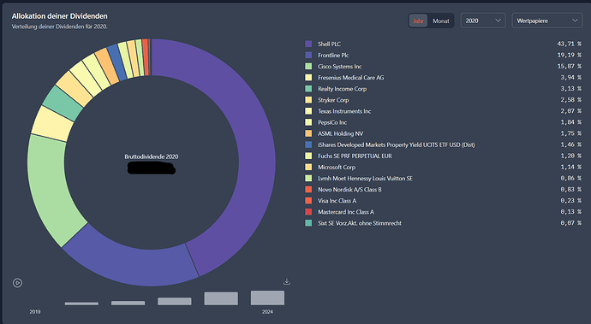Select the 2024 bar in the timeline
Screen dimensions: 591x324
[267, 297]
